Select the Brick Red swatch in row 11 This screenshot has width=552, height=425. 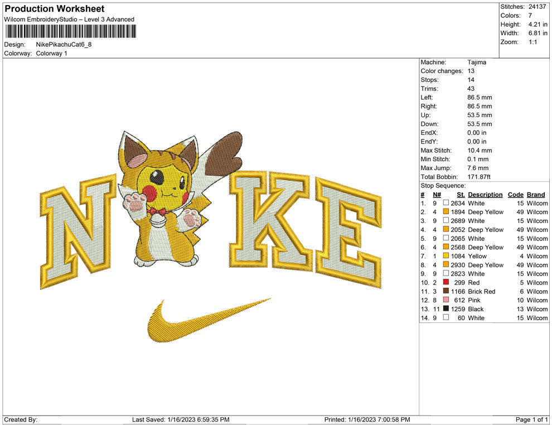click(446, 291)
